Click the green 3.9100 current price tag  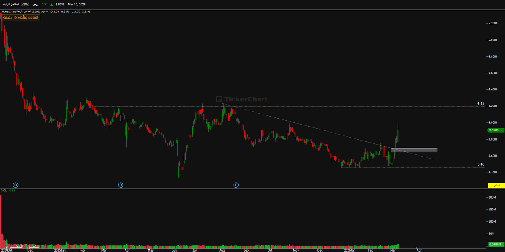(x=496, y=130)
